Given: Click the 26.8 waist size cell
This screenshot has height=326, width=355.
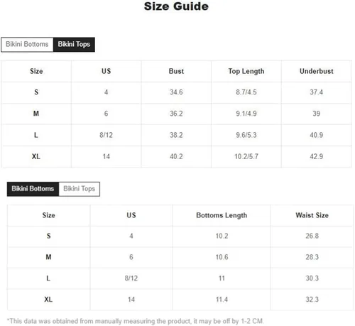Looking at the screenshot, I should [x=312, y=236].
